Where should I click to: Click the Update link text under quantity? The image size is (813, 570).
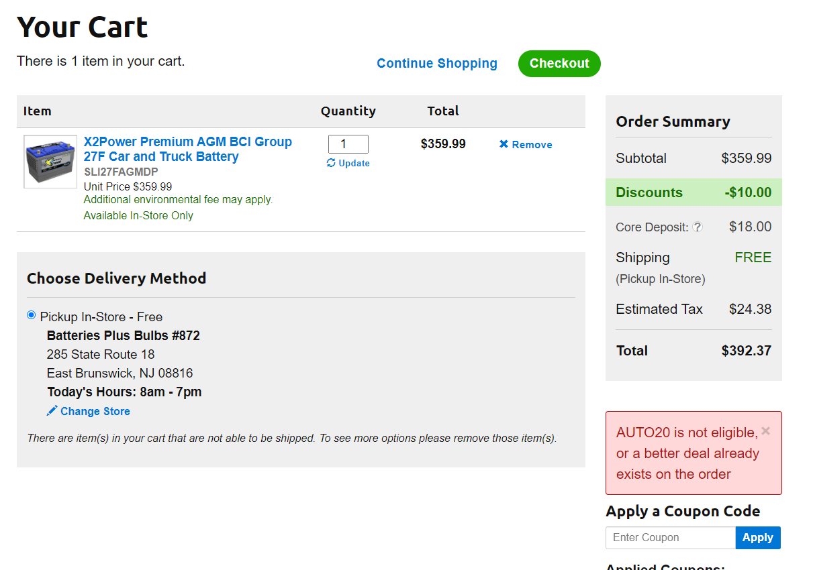[x=354, y=163]
